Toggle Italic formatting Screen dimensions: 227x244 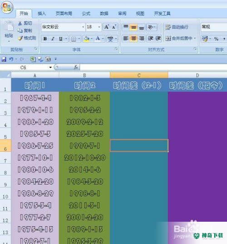click(53, 39)
